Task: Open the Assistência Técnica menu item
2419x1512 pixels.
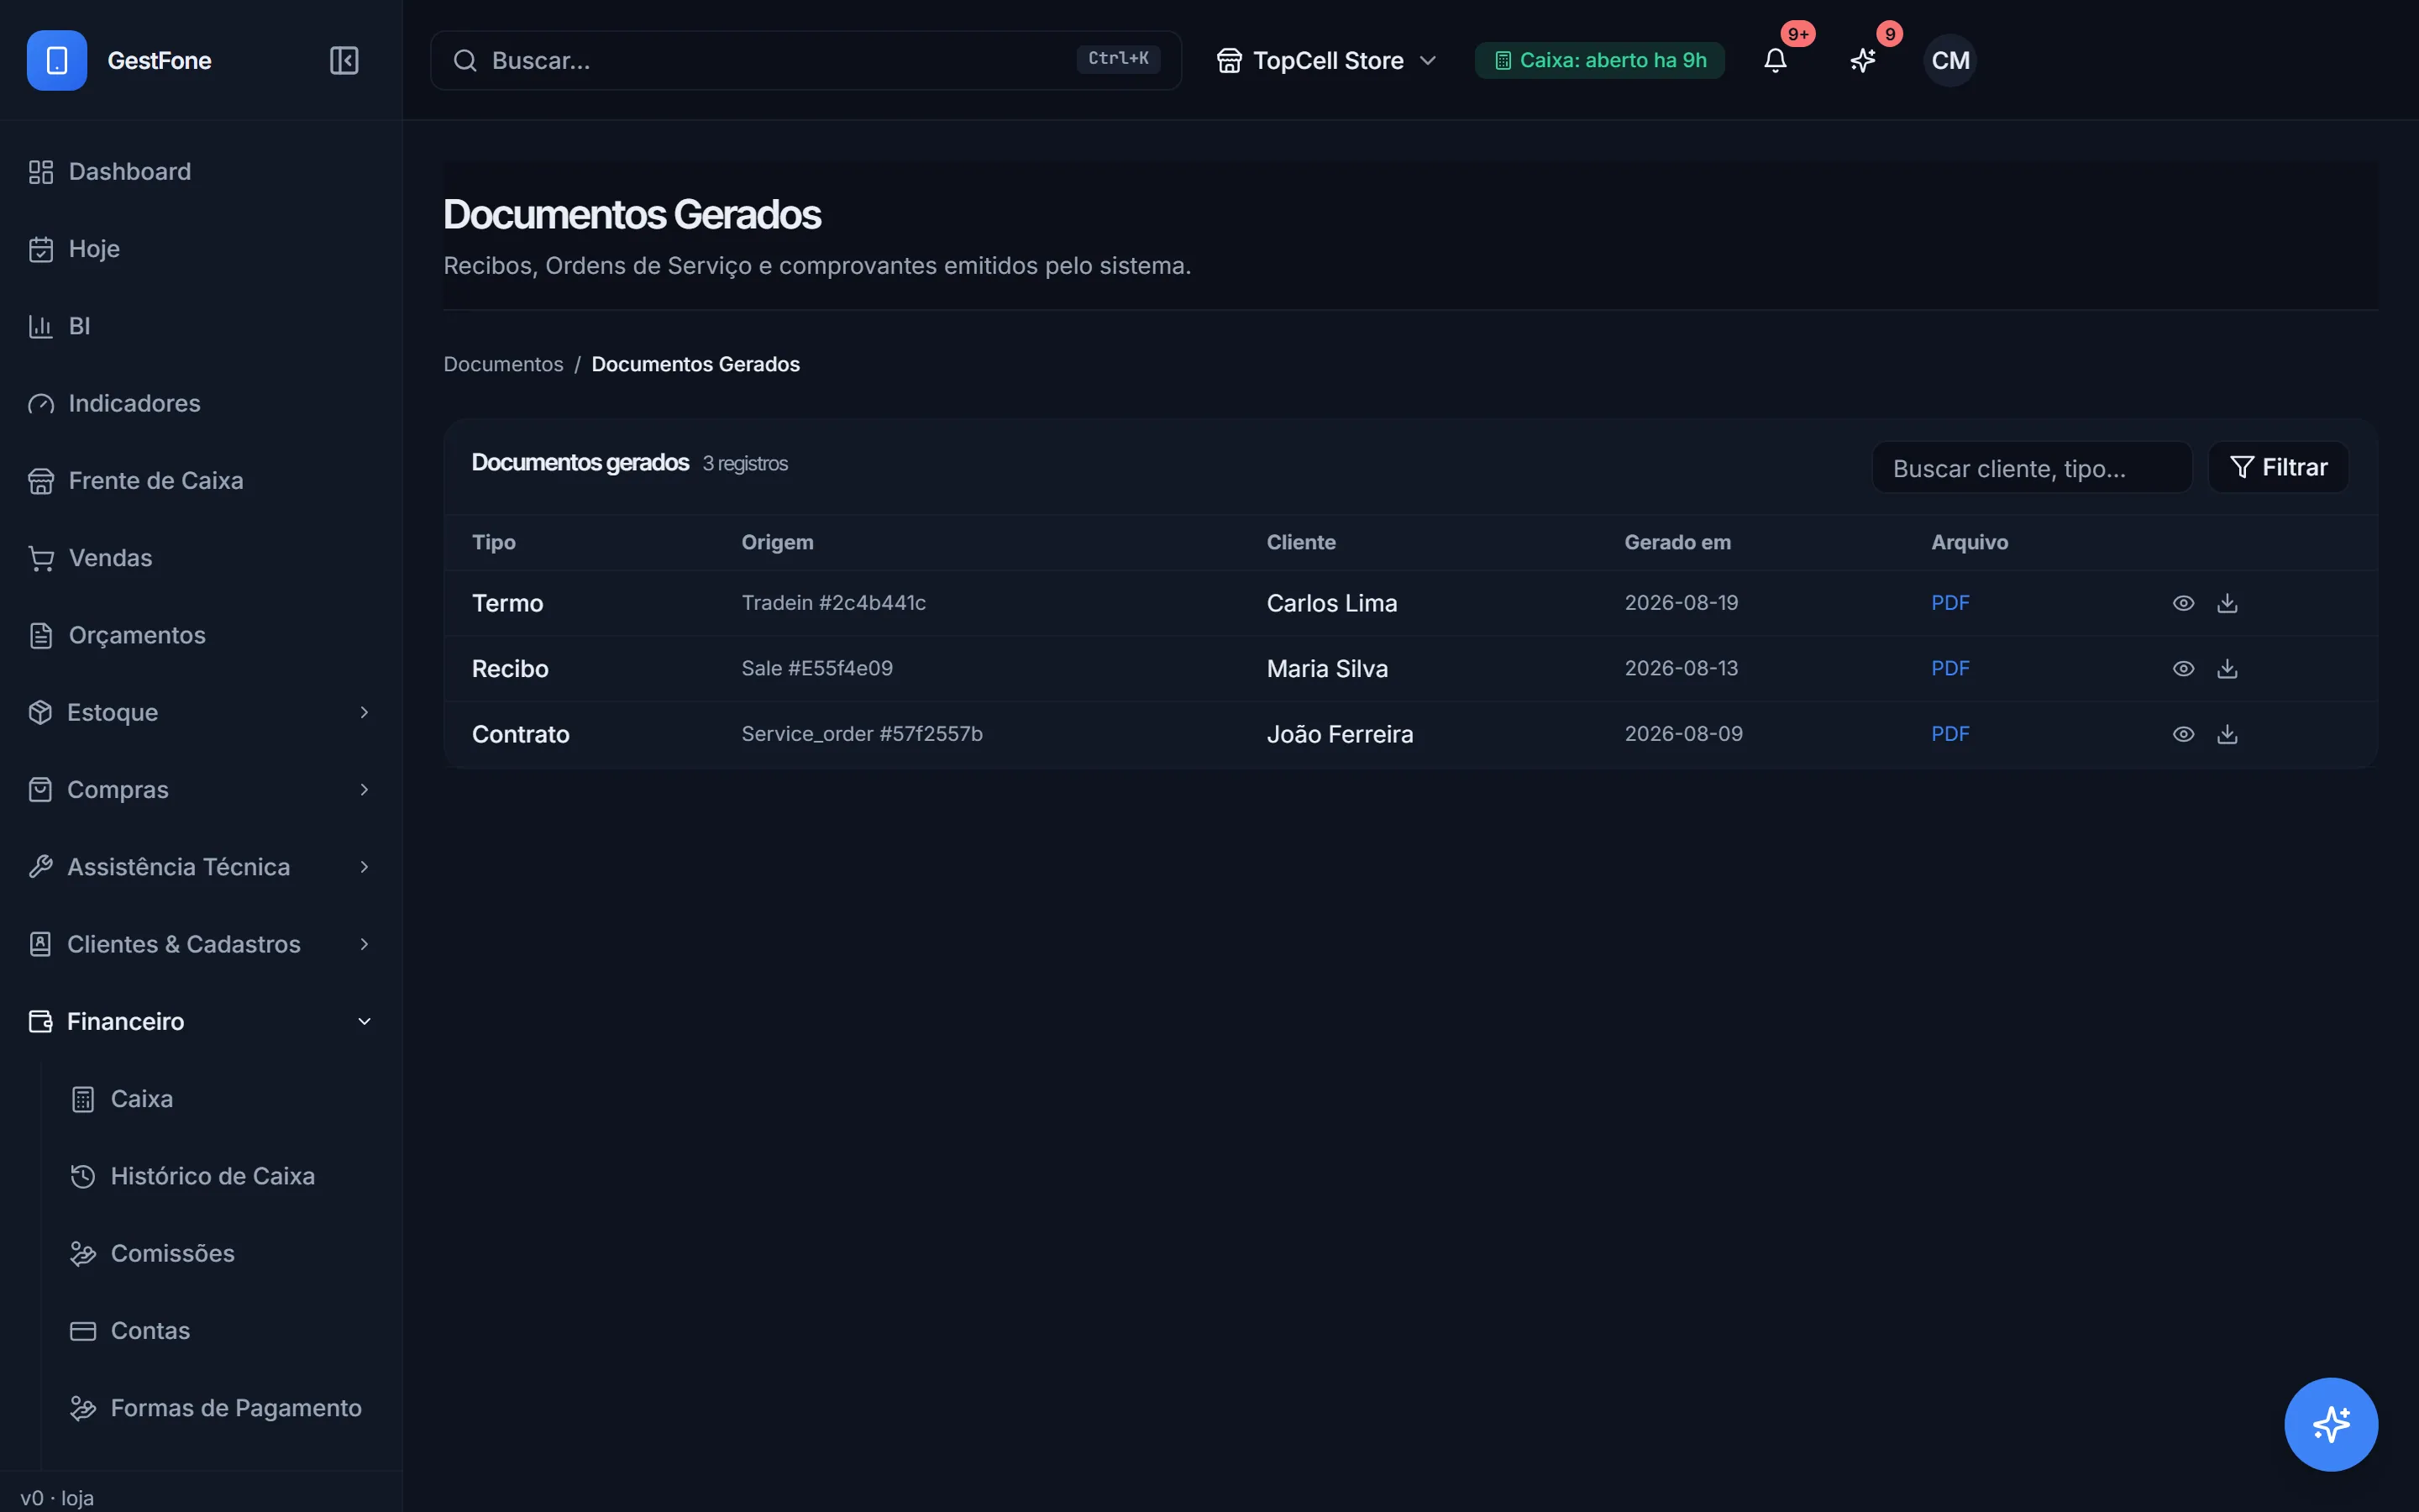Action: (x=201, y=867)
